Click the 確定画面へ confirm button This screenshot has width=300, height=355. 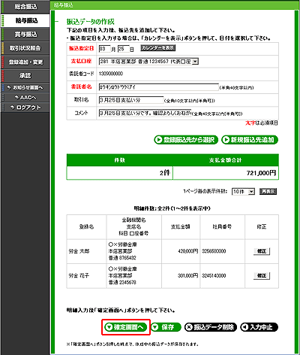pyautogui.click(x=126, y=327)
